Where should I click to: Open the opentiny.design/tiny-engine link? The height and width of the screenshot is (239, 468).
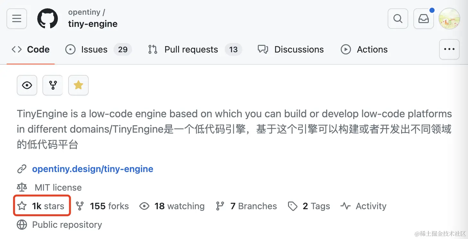[93, 169]
